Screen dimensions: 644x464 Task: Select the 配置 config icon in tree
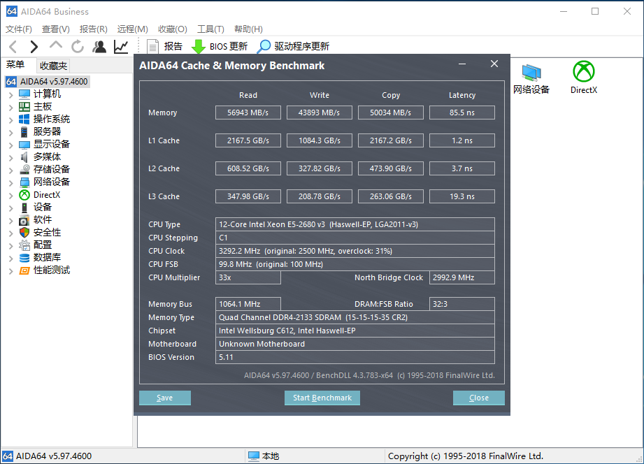point(24,245)
